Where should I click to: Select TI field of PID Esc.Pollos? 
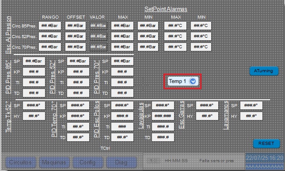(x=122, y=127)
